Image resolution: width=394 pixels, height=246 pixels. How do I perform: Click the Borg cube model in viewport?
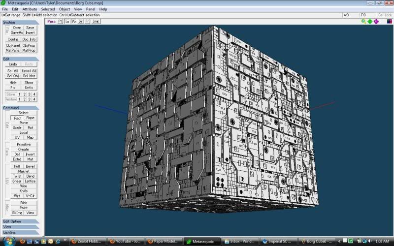(219, 121)
